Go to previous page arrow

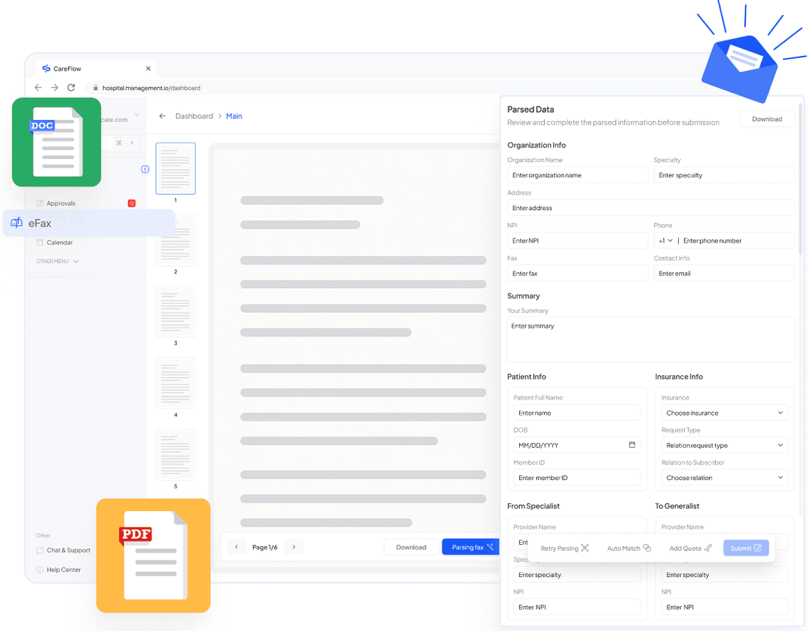tap(236, 547)
